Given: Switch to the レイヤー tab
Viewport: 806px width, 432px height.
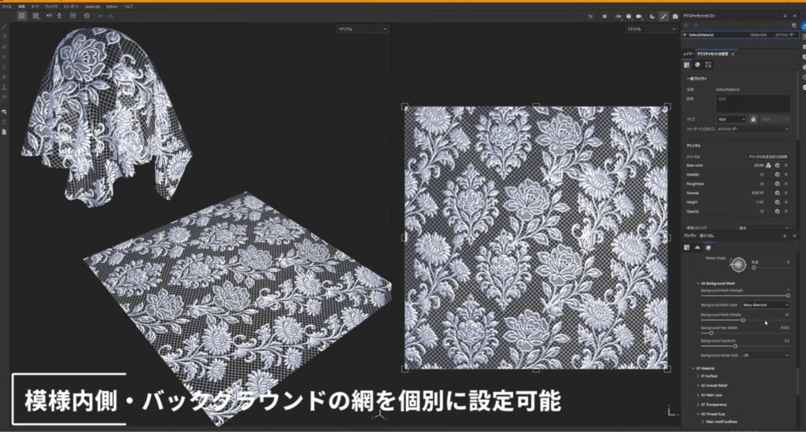Looking at the screenshot, I should (x=688, y=54).
